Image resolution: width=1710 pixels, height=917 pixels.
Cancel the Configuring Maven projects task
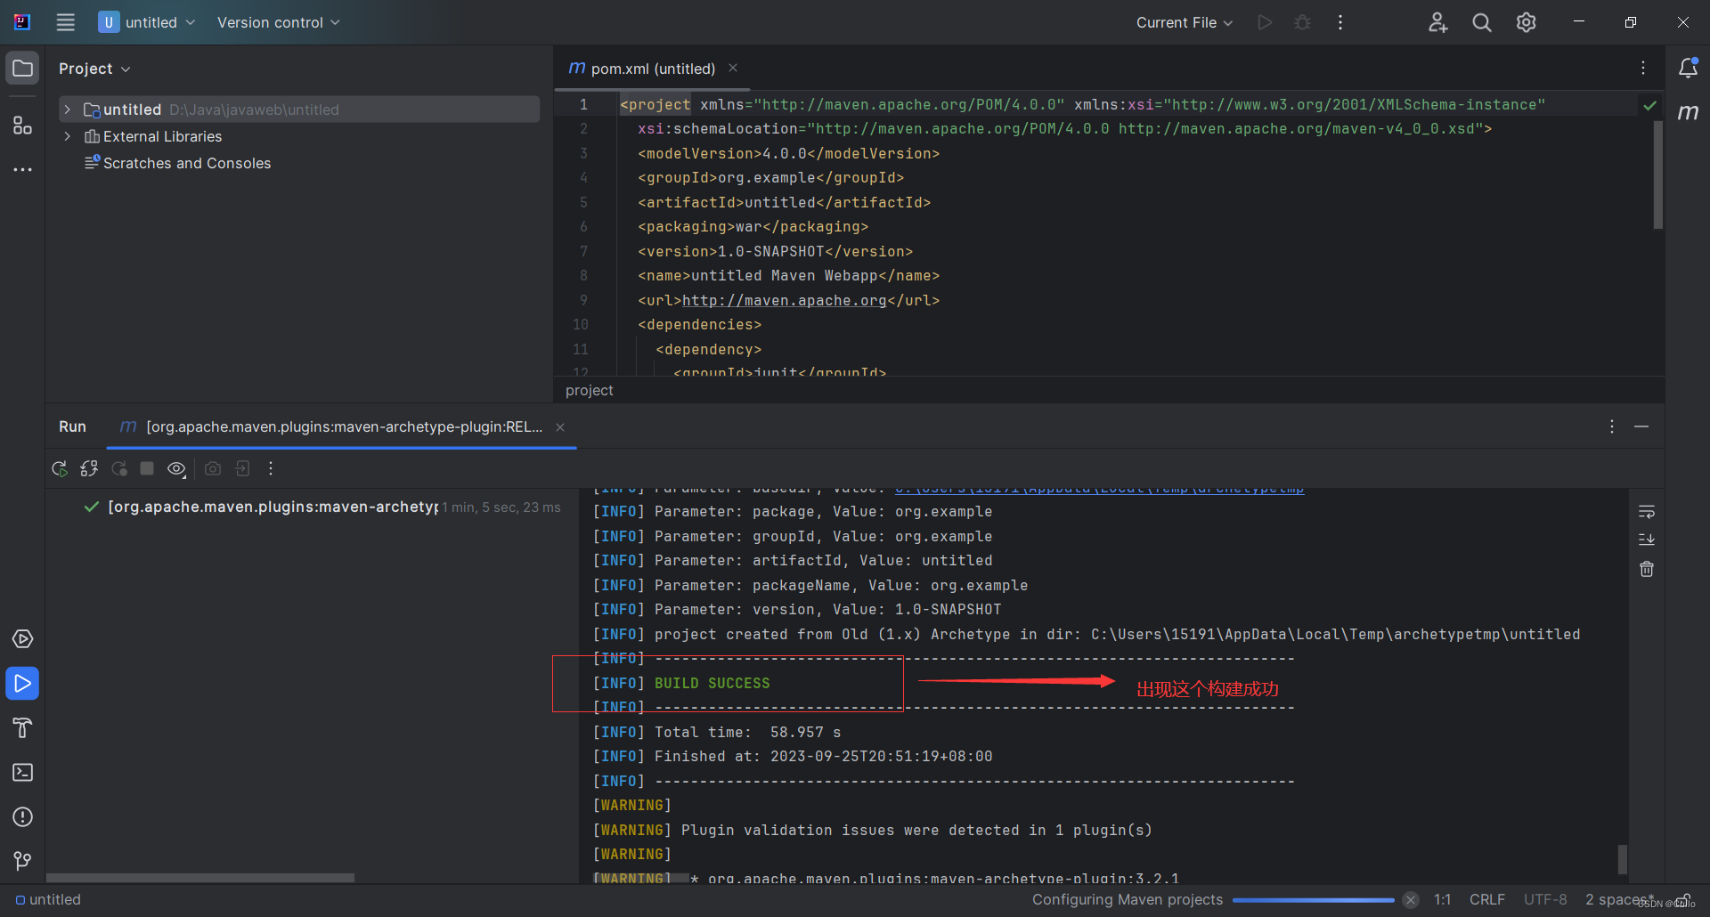coord(1411,900)
